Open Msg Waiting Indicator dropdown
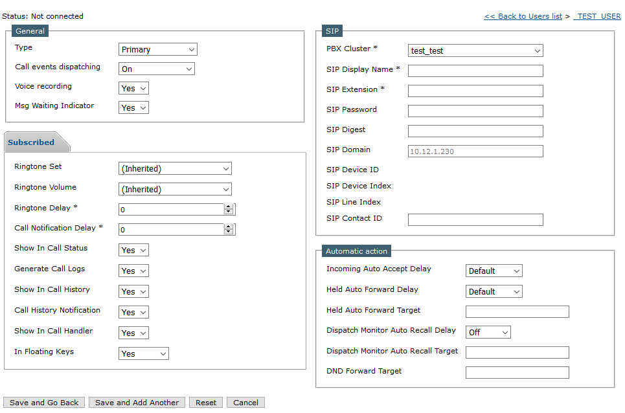The image size is (625, 413). pyautogui.click(x=133, y=107)
